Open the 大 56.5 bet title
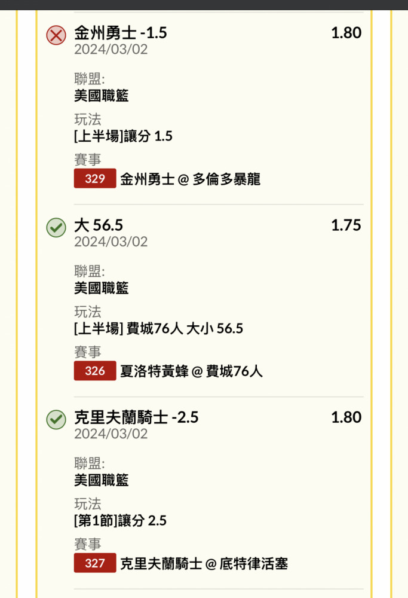This screenshot has height=598, width=408. tap(99, 225)
